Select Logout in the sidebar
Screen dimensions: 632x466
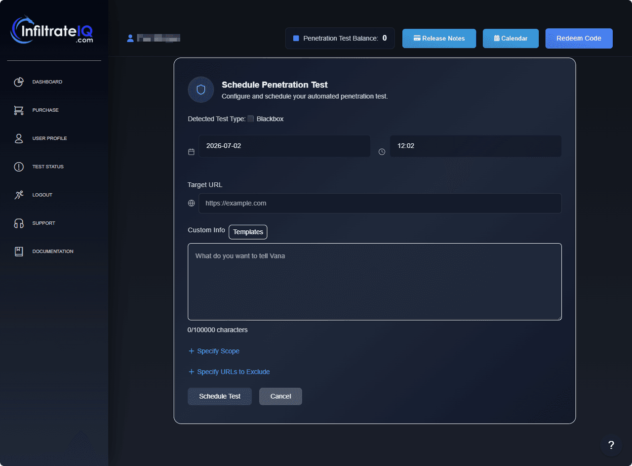[x=42, y=195]
